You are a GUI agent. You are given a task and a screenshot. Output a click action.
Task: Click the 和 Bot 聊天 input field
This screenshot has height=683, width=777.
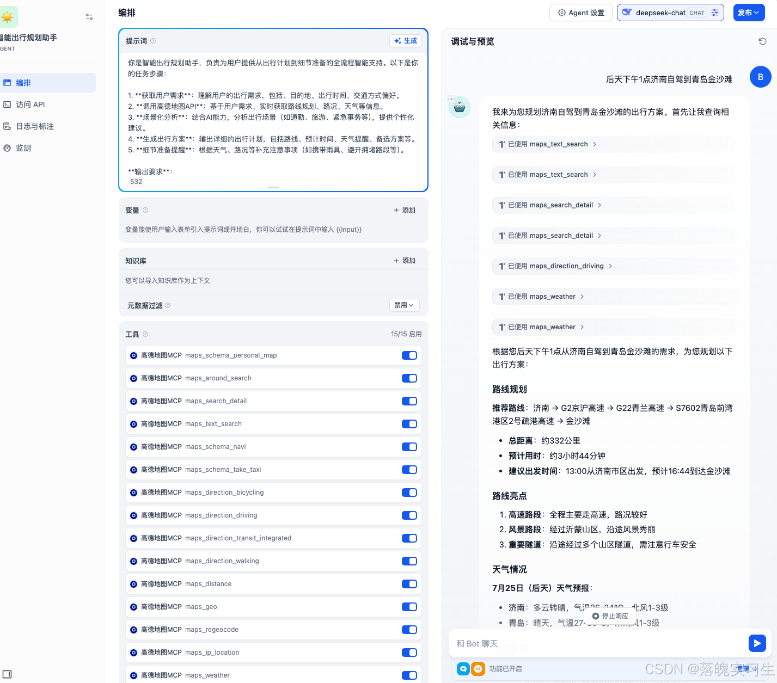tap(599, 643)
